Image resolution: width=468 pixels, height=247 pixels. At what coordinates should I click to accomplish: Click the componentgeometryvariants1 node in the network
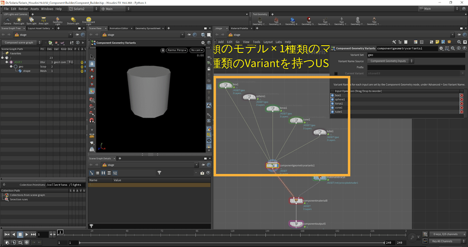pos(272,166)
